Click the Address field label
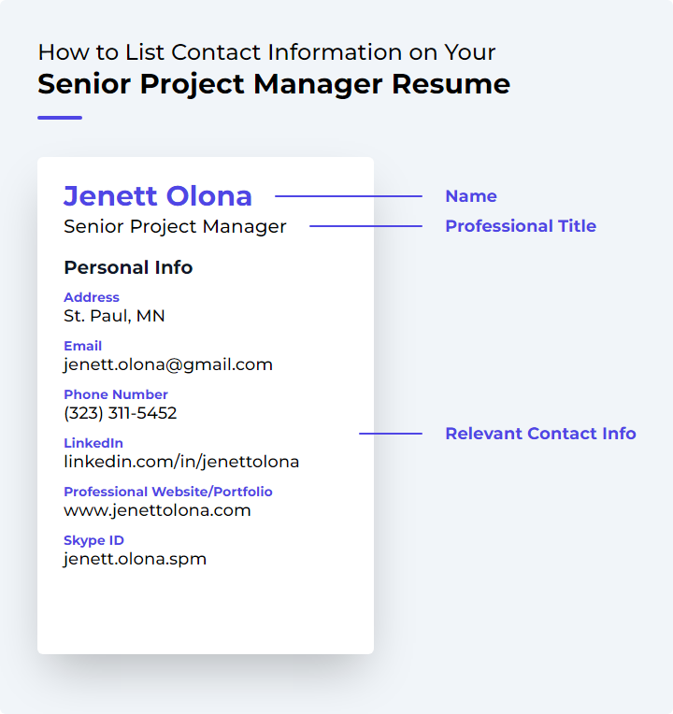Image resolution: width=673 pixels, height=714 pixels. 92,297
